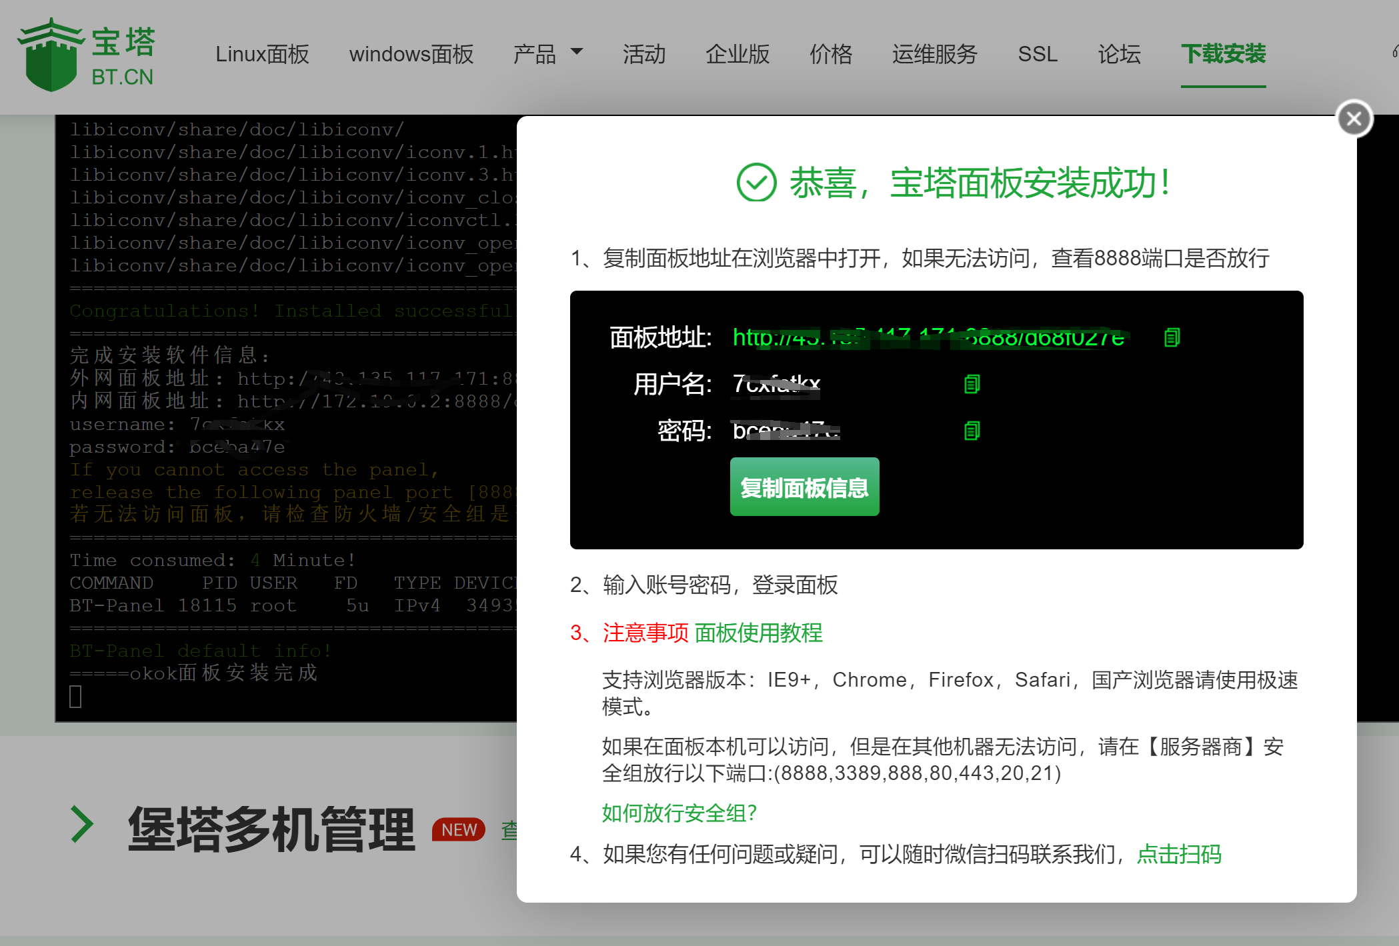Open the 如何放行安全组? link
1399x946 pixels.
[x=679, y=813]
